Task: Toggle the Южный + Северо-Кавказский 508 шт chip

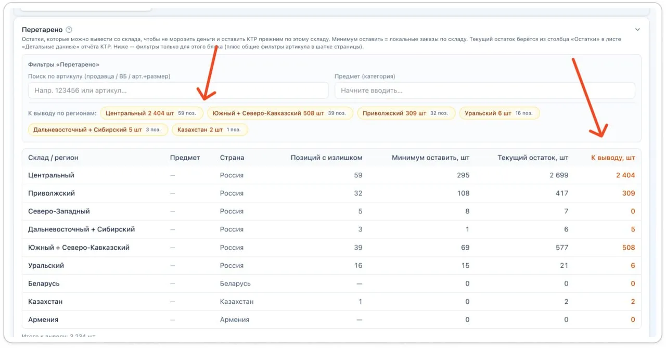Action: click(x=280, y=113)
